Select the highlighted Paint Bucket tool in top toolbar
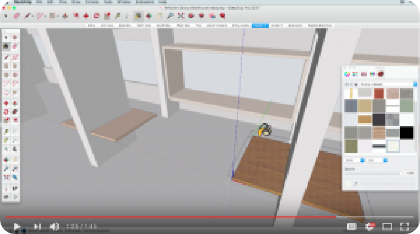420x234 pixels. [x=138, y=16]
